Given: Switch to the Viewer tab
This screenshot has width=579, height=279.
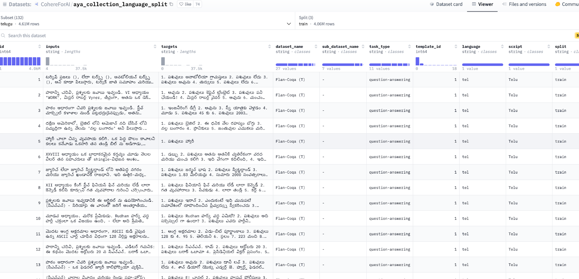Looking at the screenshot, I should click(x=482, y=4).
